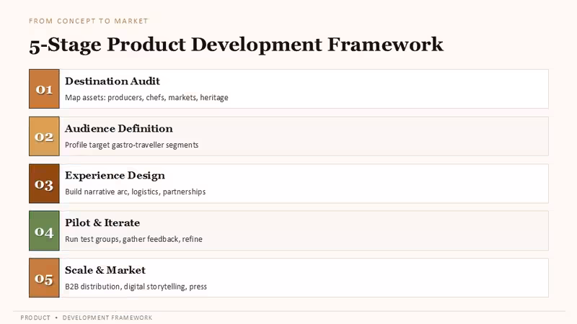Click 'B2B distribution, digital storytelling, press' text

point(136,287)
